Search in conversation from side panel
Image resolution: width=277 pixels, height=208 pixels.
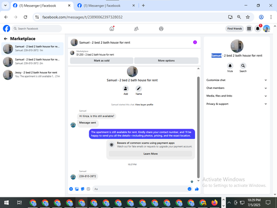(x=243, y=65)
